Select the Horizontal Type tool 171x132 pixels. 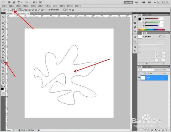click(x=3, y=64)
